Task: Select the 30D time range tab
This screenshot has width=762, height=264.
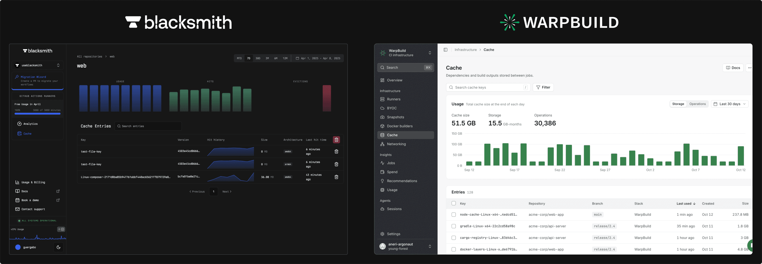Action: (x=258, y=59)
